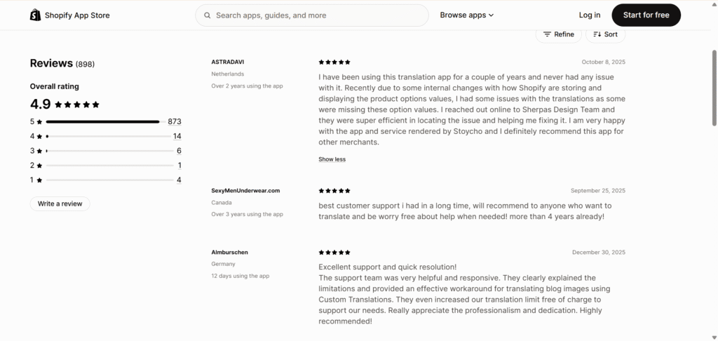Click SexyMenUnderwear.com review's star rating
Image resolution: width=718 pixels, height=341 pixels.
[x=334, y=191]
